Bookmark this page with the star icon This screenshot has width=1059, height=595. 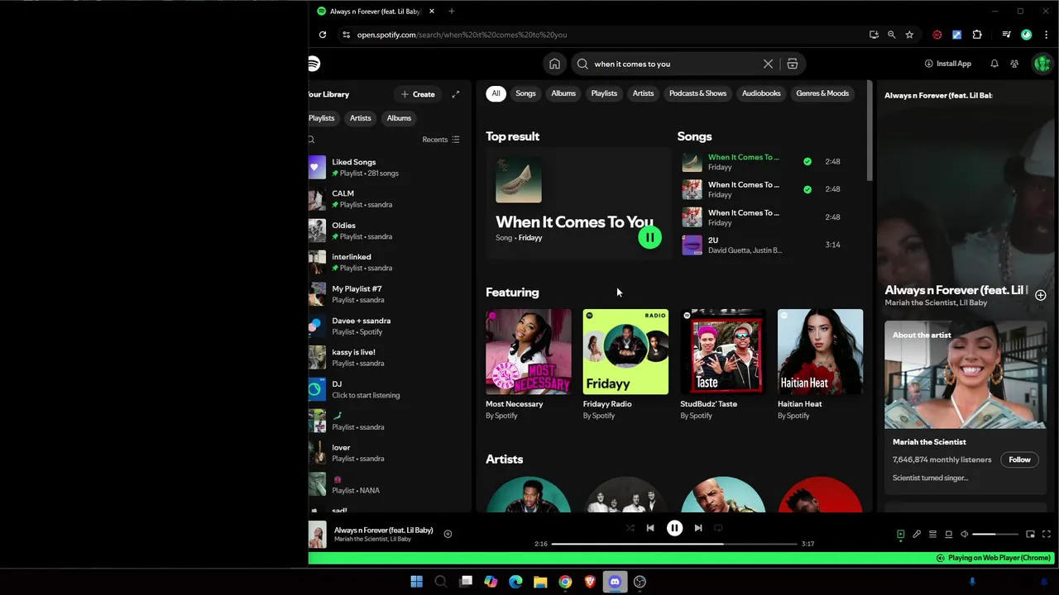tap(909, 35)
